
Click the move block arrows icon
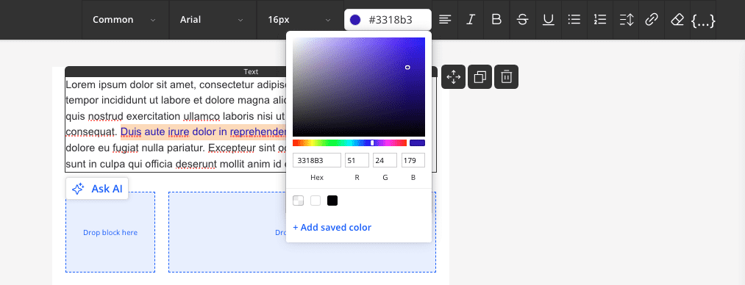pyautogui.click(x=453, y=77)
